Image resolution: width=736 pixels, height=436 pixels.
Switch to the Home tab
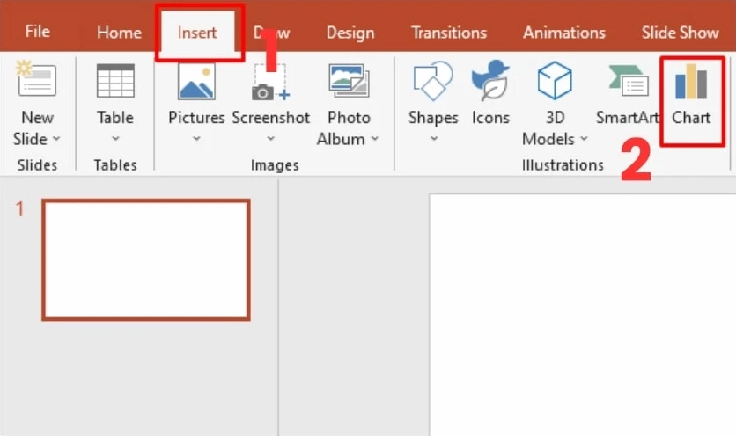(119, 33)
